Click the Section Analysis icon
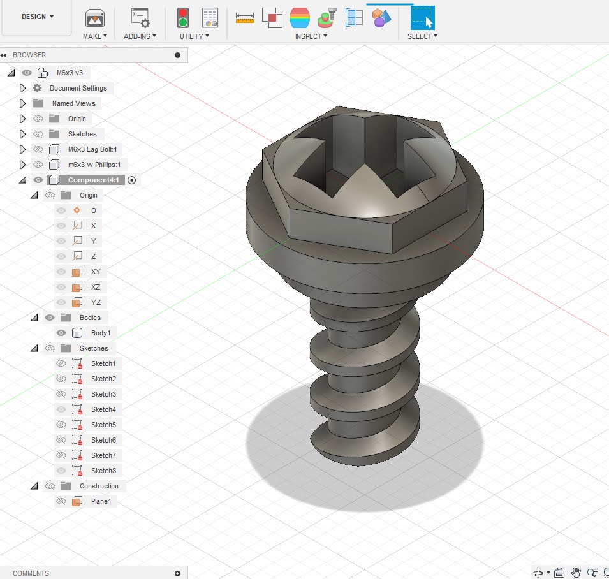 coord(354,18)
